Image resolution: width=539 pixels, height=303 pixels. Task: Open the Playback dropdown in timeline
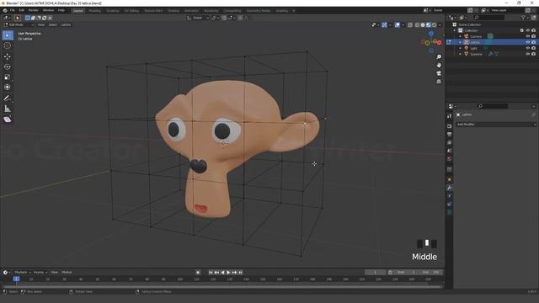click(x=23, y=272)
